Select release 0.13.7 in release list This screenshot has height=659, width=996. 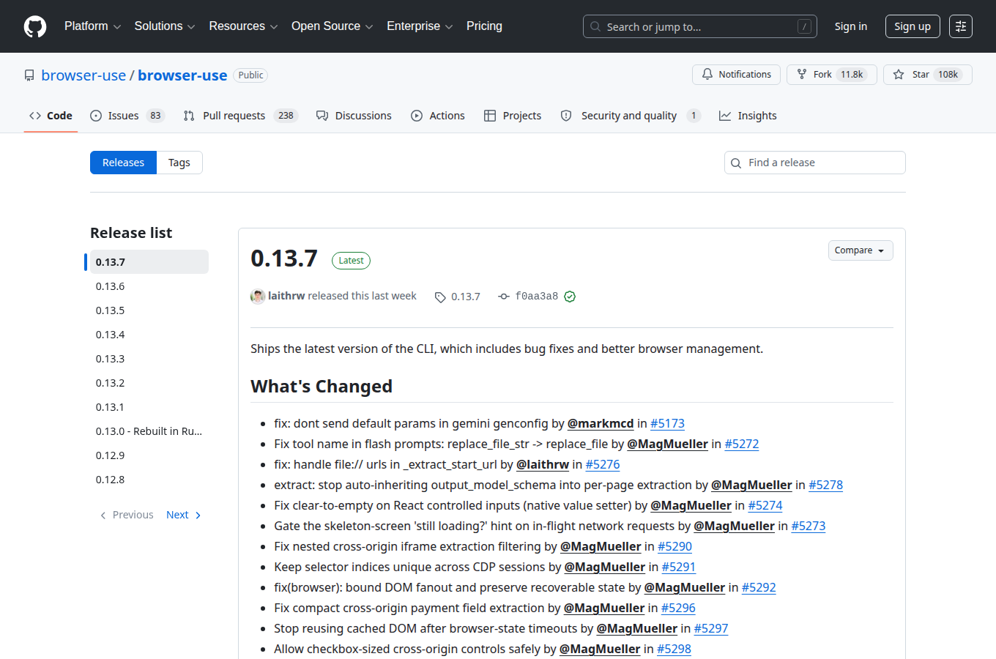point(149,262)
